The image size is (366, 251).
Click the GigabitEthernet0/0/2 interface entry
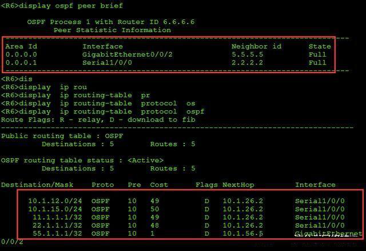128,54
